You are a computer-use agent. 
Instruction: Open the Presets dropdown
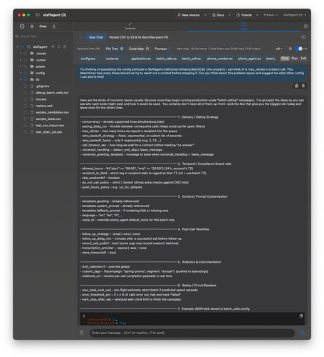point(271,15)
